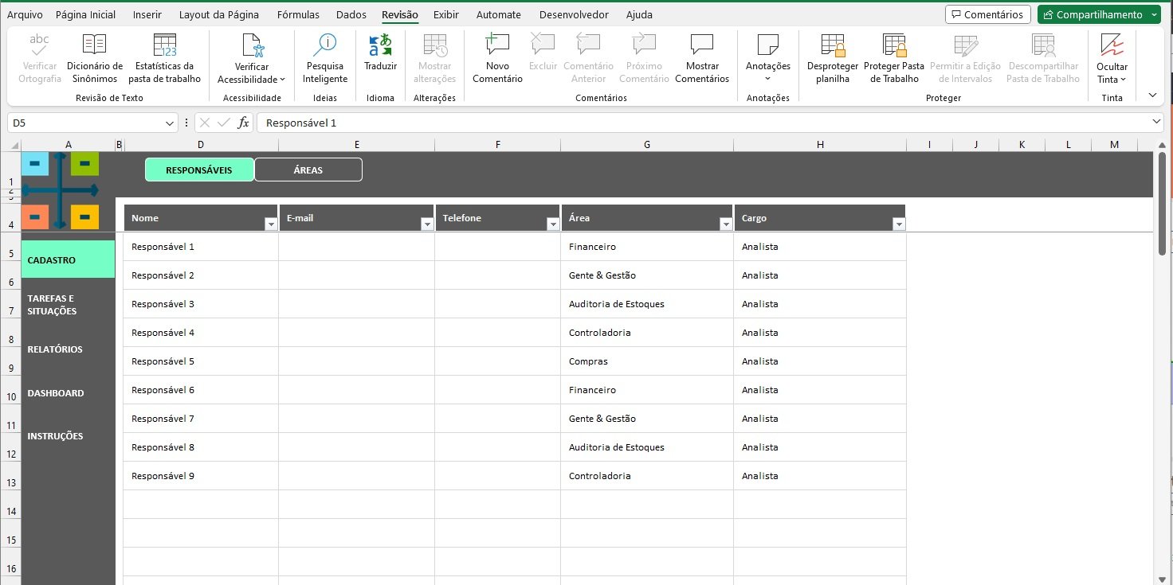Go to the DASHBOARD sidebar section
This screenshot has height=585, width=1173.
(x=56, y=393)
